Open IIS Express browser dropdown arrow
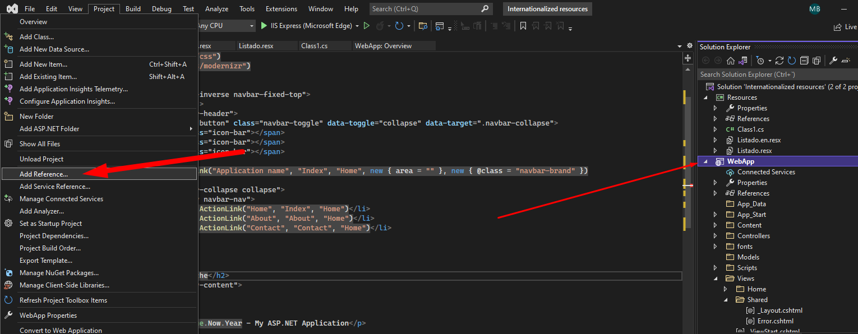Image resolution: width=858 pixels, height=334 pixels. tap(357, 26)
